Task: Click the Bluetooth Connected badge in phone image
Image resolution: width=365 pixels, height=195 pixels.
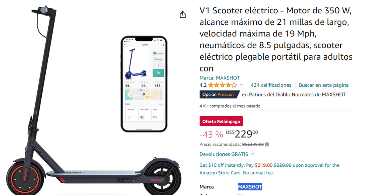Action: click(x=158, y=53)
